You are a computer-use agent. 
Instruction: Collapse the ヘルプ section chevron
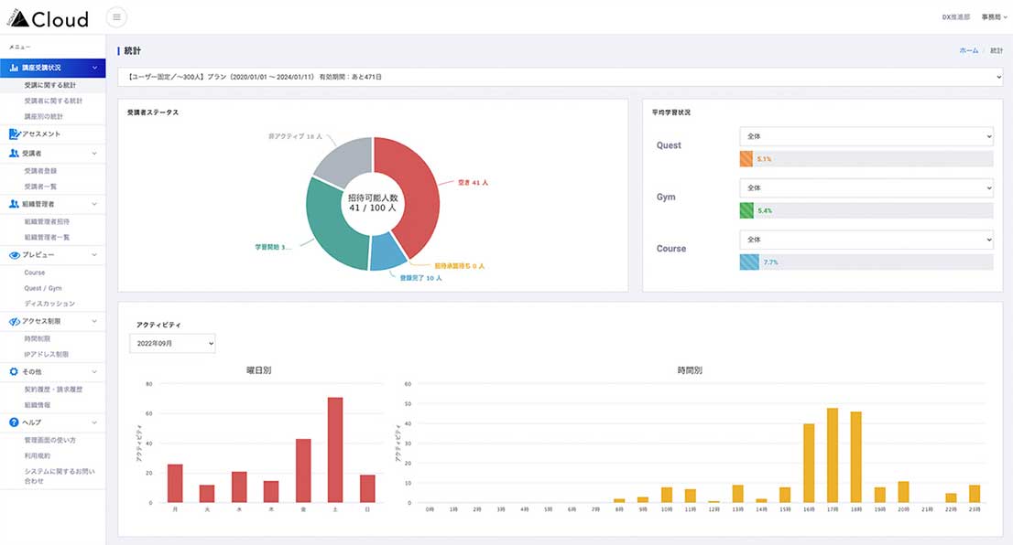click(x=95, y=422)
